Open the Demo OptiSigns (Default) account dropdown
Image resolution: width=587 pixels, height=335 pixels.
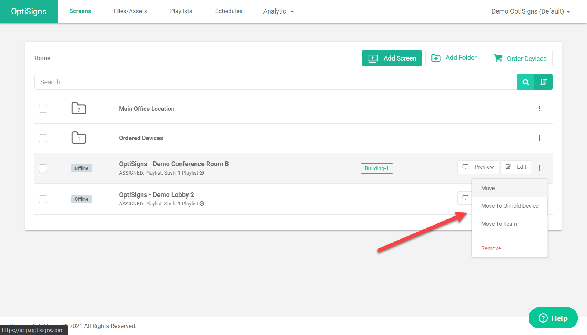coord(531,11)
